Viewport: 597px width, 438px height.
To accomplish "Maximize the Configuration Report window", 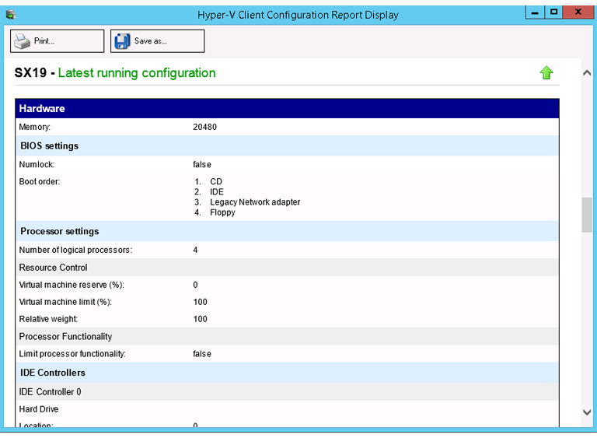I will 553,12.
